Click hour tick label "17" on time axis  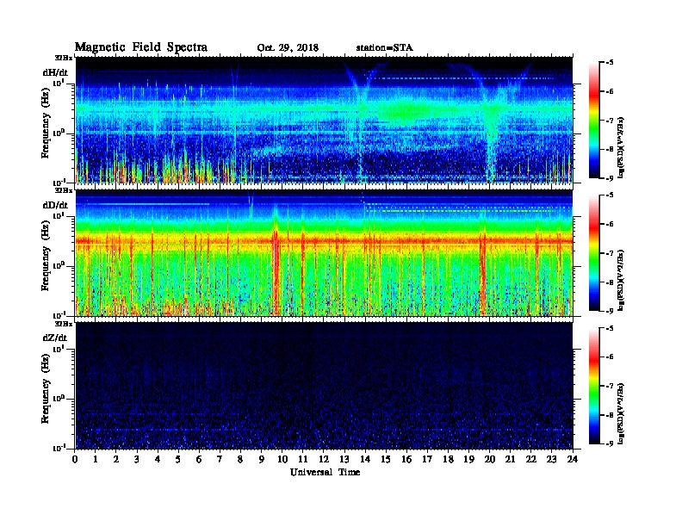427,459
